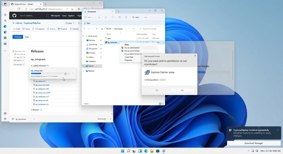This screenshot has width=283, height=154.
Task: Click Yes in User Account Control dialog
Action: point(157,90)
